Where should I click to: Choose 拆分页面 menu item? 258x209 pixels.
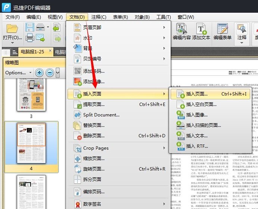(118, 180)
